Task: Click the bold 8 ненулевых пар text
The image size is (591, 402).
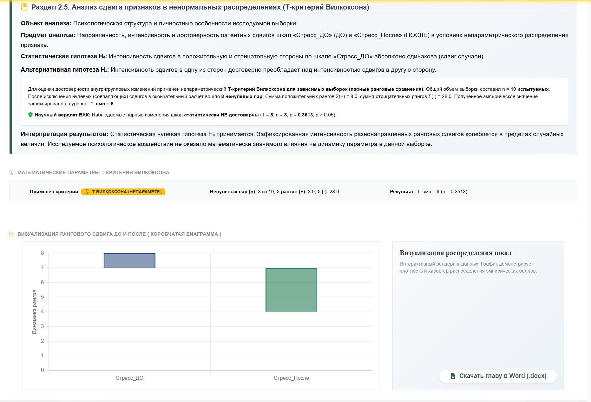Action: pos(242,96)
